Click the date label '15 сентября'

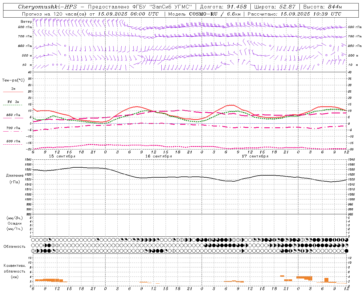click(62, 156)
